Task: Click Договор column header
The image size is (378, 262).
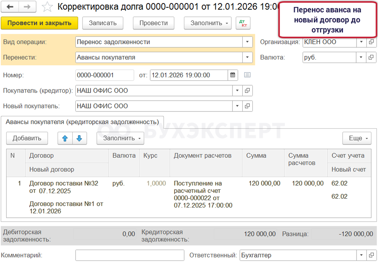Action: coord(67,156)
